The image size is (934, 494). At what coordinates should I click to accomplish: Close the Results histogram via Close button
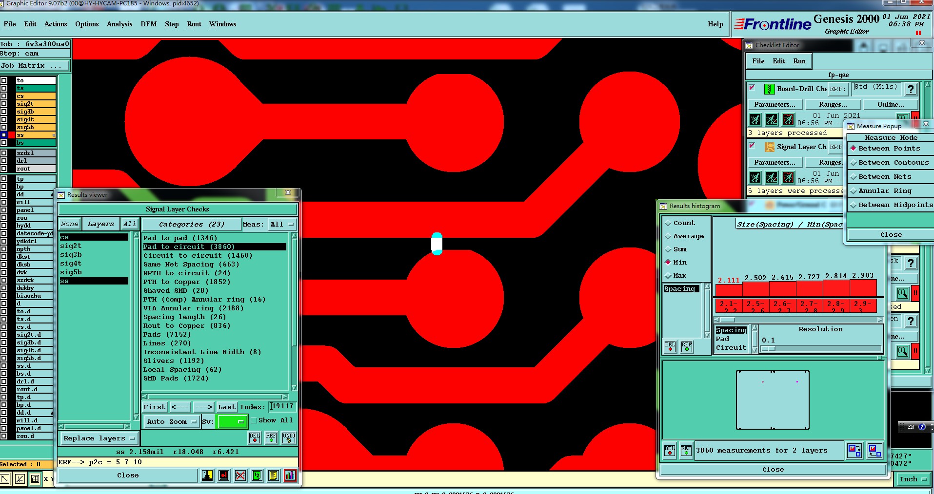(773, 469)
